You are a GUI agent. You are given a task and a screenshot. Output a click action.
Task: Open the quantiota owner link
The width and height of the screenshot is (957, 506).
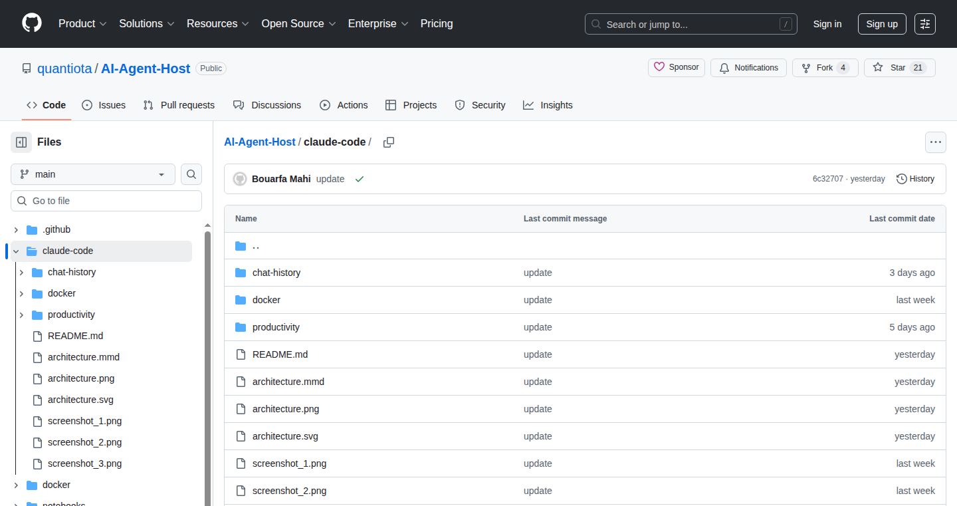(64, 68)
